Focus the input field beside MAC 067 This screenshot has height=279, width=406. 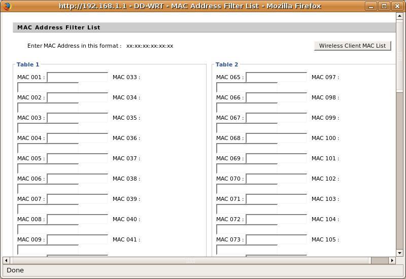276,118
